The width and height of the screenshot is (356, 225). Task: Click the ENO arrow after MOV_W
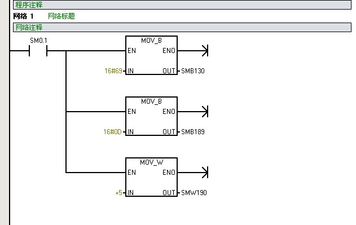click(205, 173)
